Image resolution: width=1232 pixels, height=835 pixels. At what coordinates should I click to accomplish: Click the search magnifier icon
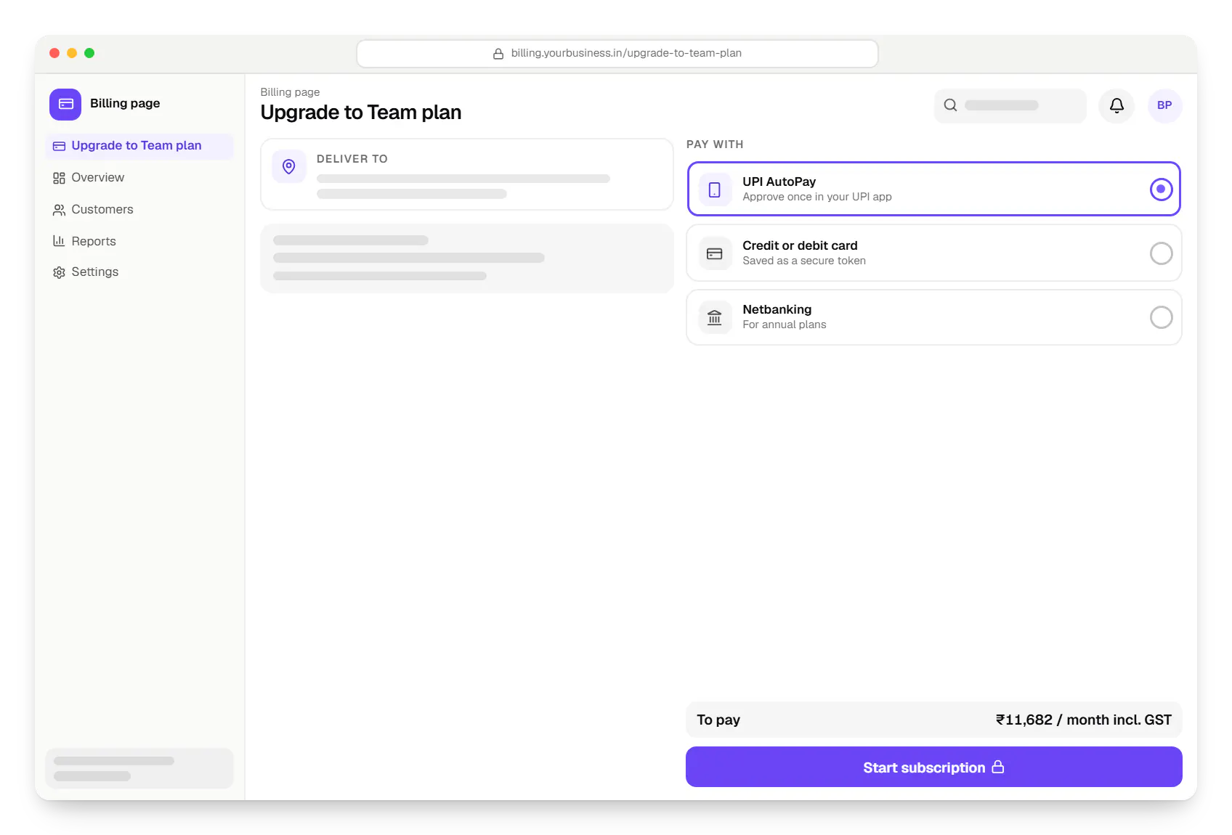coord(950,105)
